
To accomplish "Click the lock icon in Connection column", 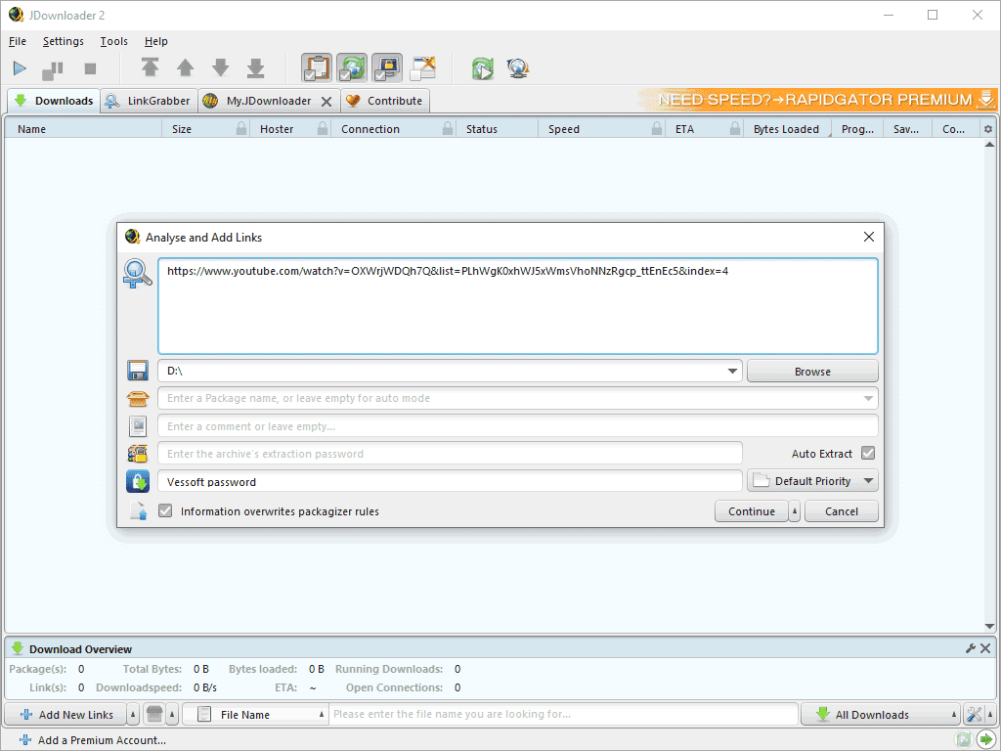I will (448, 128).
